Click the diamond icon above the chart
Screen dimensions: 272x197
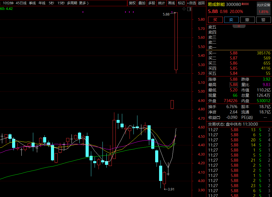click(x=184, y=9)
